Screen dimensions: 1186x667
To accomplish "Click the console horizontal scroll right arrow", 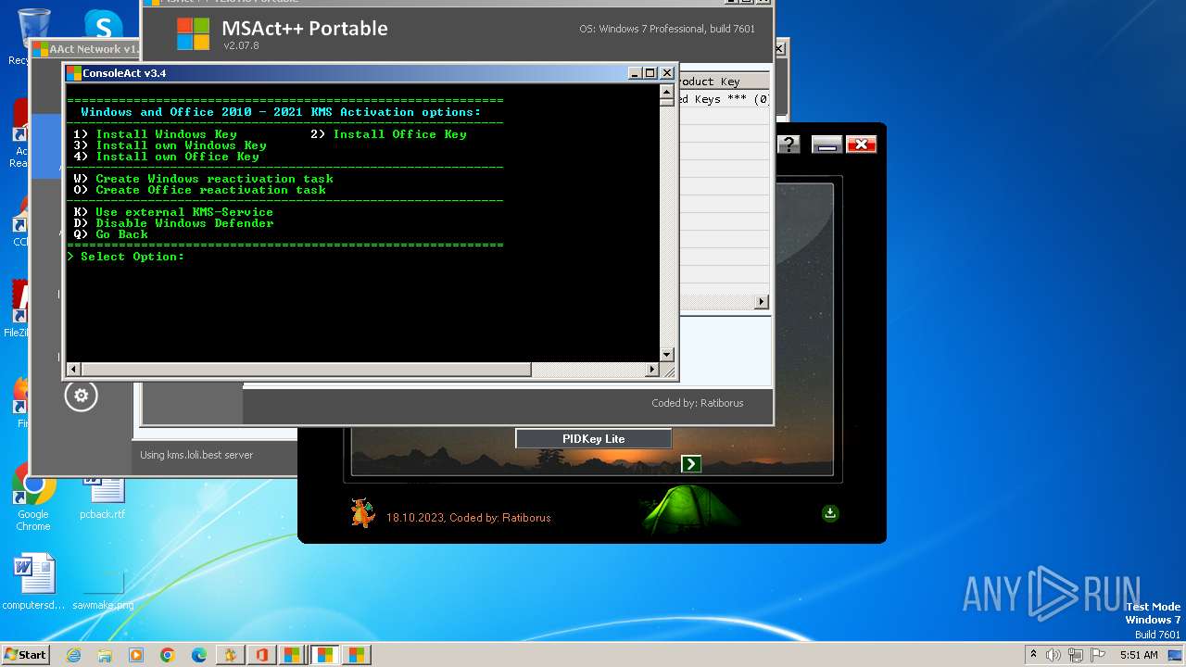I will 652,370.
